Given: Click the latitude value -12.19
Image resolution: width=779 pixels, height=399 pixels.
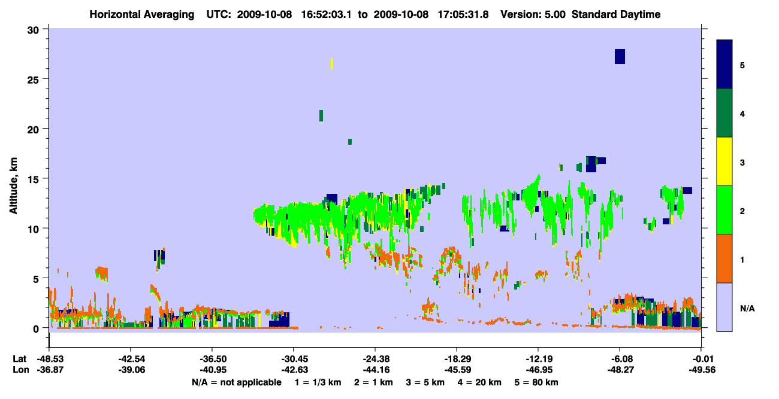Looking at the screenshot, I should (x=538, y=359).
